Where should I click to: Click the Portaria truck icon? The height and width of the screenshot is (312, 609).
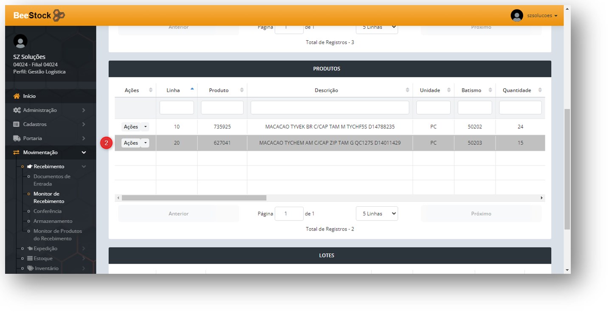coord(17,138)
